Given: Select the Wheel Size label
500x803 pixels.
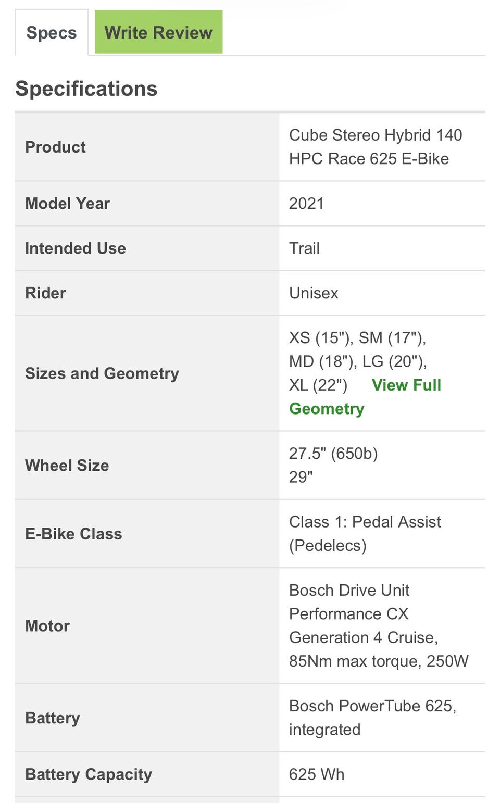Looking at the screenshot, I should (x=67, y=466).
